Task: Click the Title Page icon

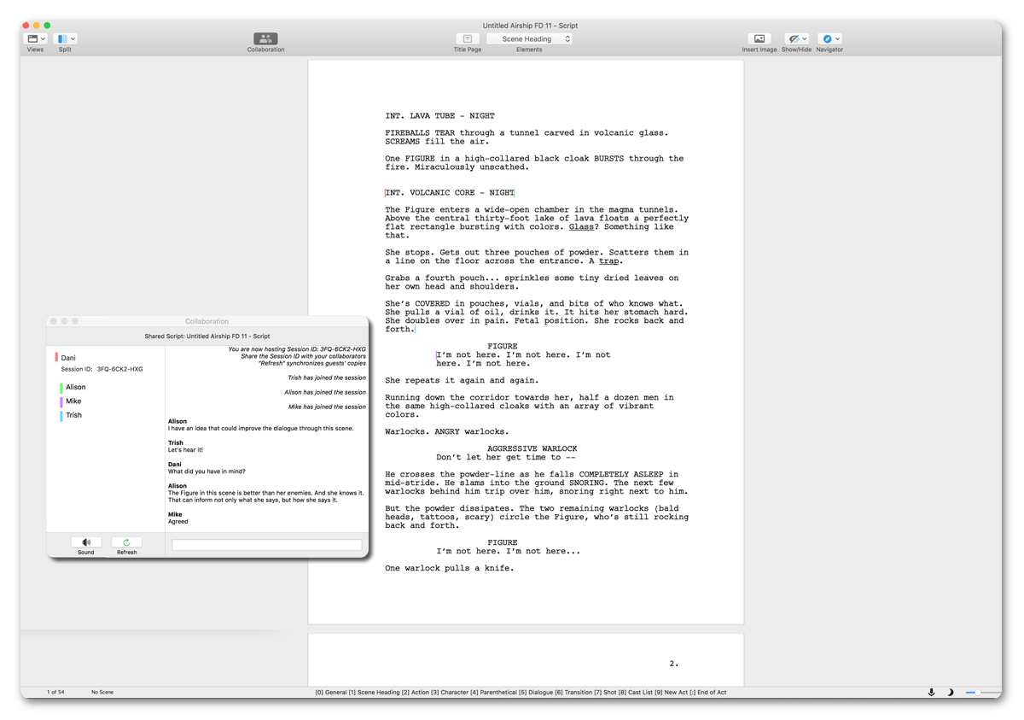Action: pyautogui.click(x=468, y=38)
